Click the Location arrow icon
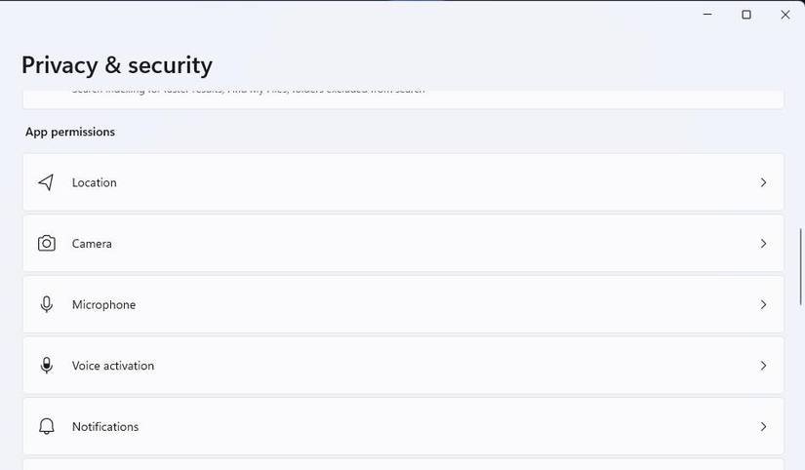The height and width of the screenshot is (470, 805). pyautogui.click(x=46, y=182)
